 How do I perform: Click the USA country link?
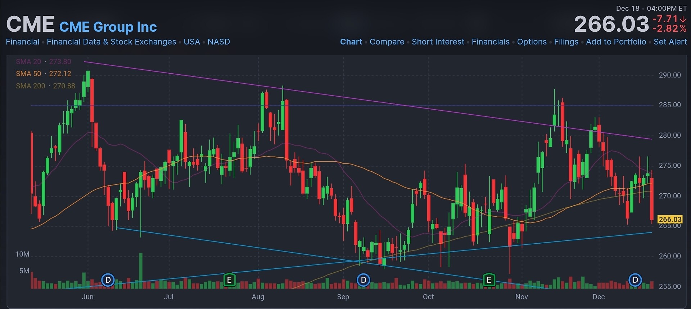pyautogui.click(x=192, y=42)
